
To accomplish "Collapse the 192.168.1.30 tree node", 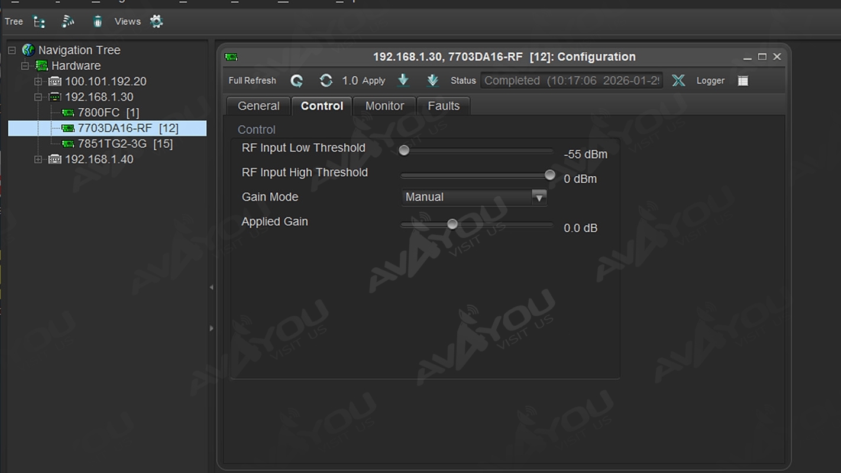I will [38, 97].
